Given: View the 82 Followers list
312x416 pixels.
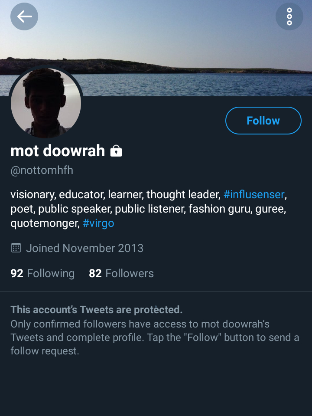Looking at the screenshot, I should click(121, 273).
